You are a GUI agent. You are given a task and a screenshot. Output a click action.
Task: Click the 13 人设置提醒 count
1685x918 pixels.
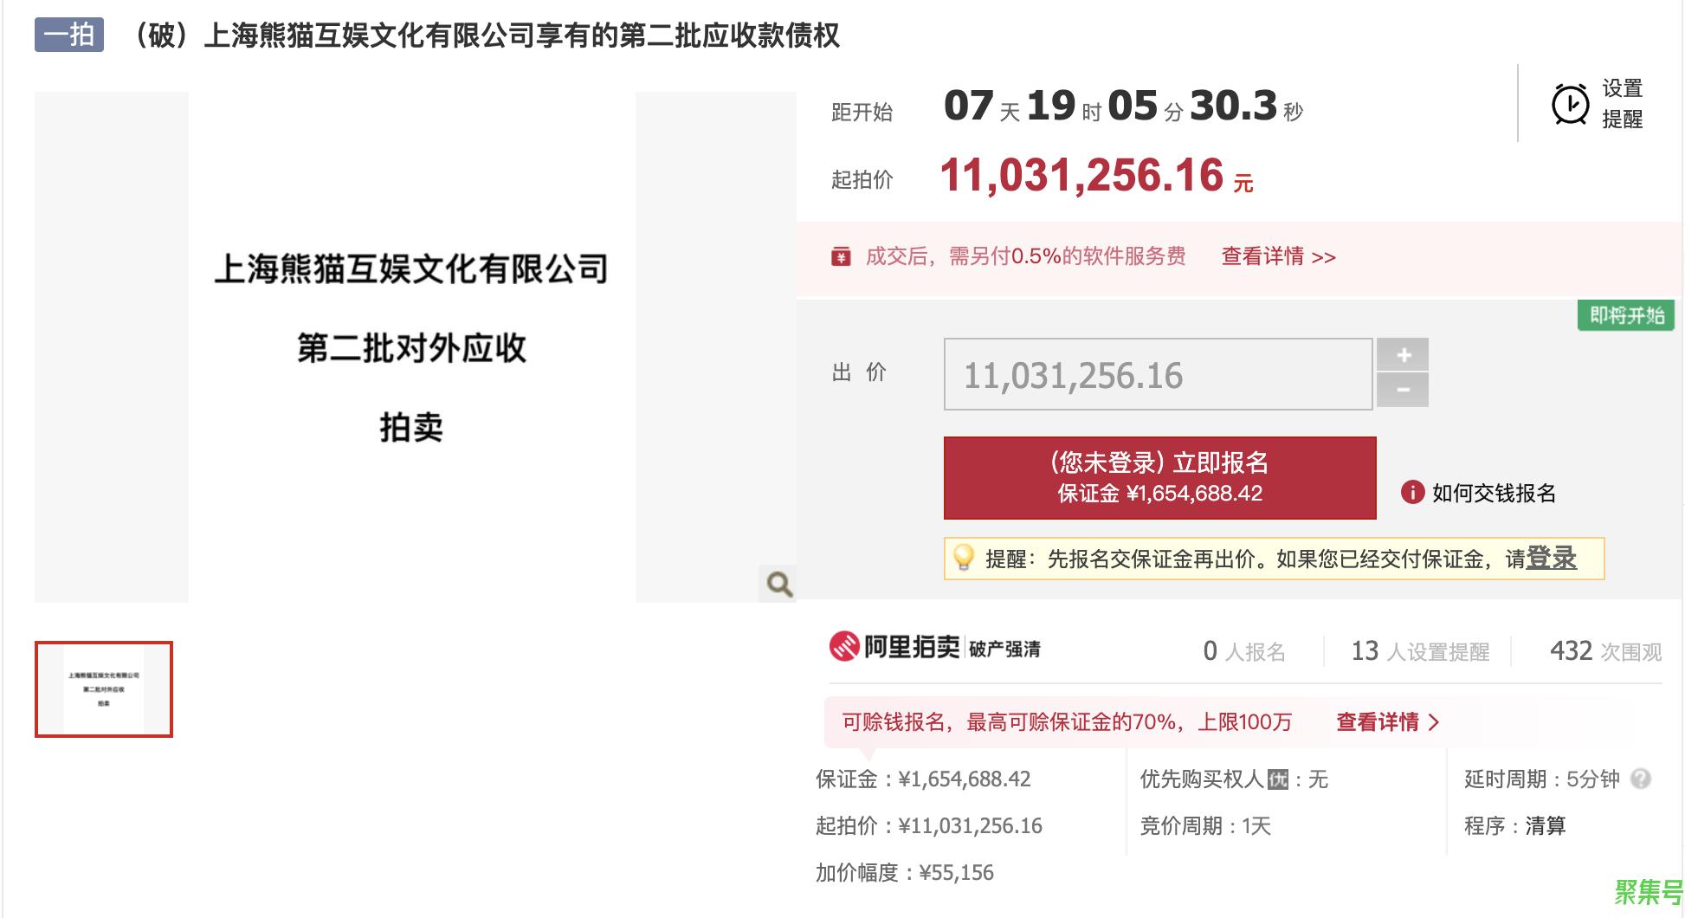click(x=1420, y=651)
